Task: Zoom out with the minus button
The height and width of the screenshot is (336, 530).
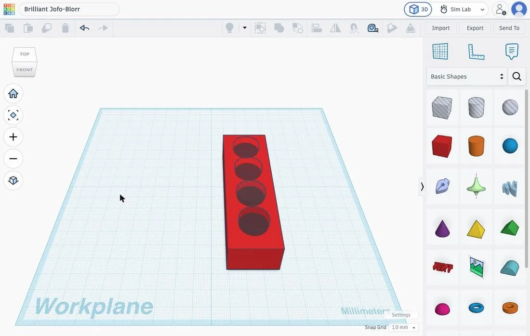Action: click(x=13, y=159)
